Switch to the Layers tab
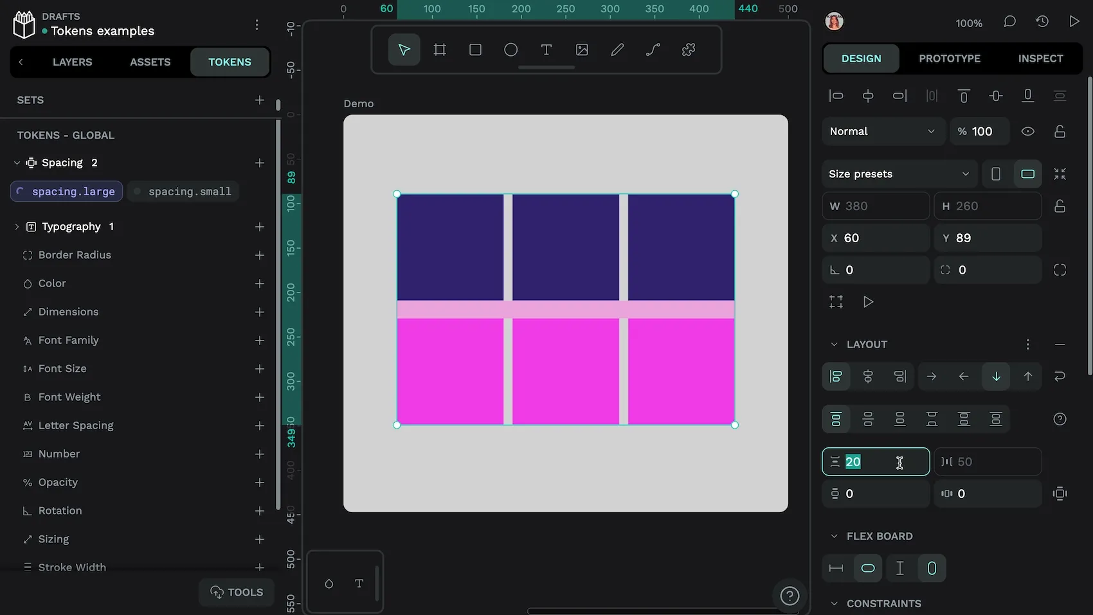This screenshot has width=1093, height=615. coord(72,62)
